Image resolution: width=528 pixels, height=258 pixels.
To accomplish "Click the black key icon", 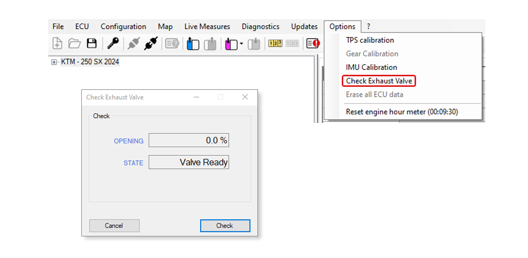I will coord(113,44).
